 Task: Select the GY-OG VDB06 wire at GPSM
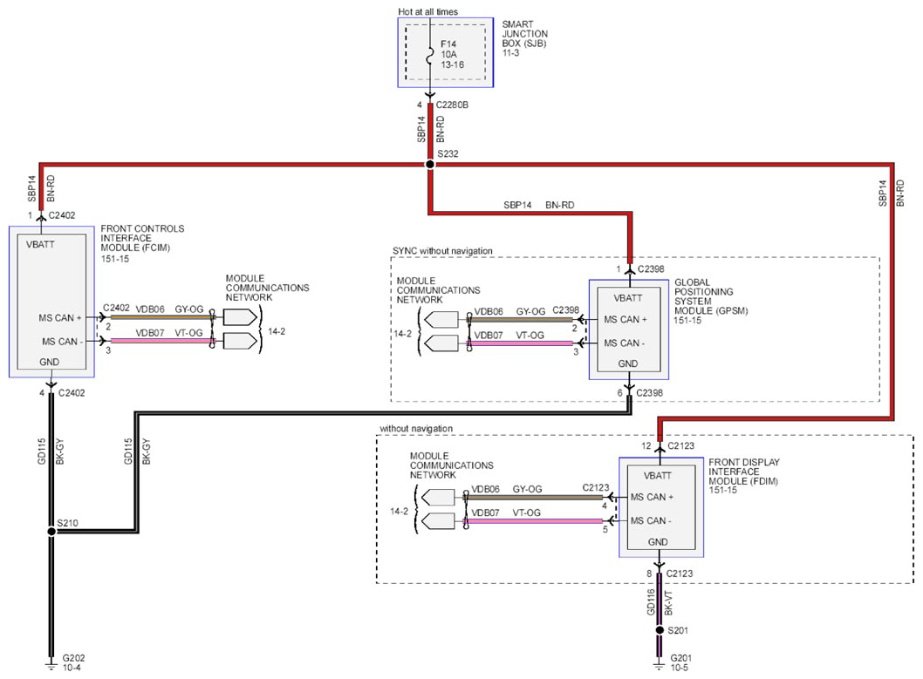[x=522, y=320]
